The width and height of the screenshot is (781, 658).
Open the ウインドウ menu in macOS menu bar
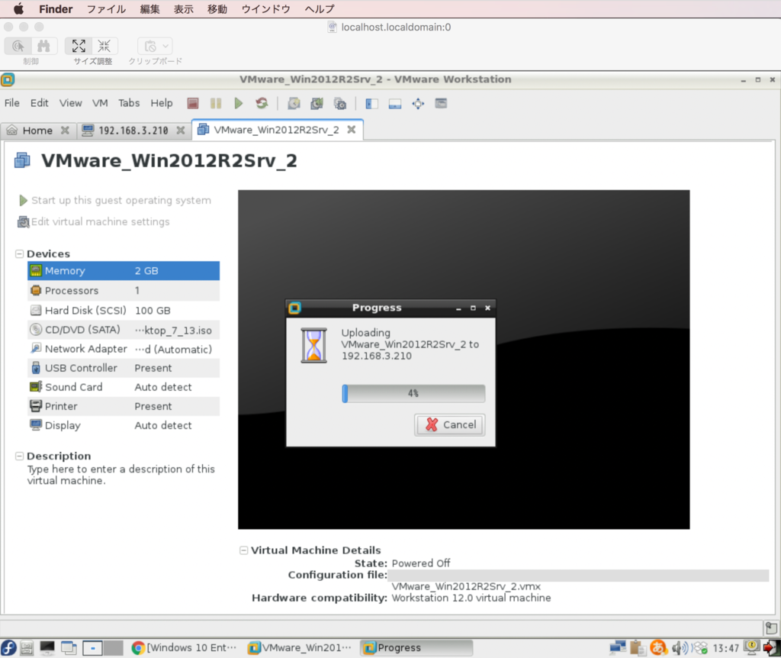pos(266,9)
